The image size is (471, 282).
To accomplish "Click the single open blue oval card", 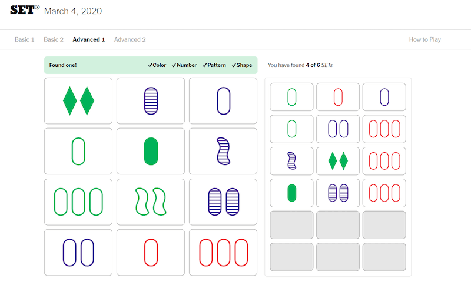I will [x=223, y=101].
